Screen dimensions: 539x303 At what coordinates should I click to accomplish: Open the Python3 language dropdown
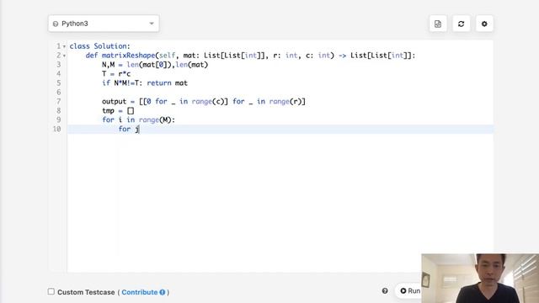tap(104, 24)
